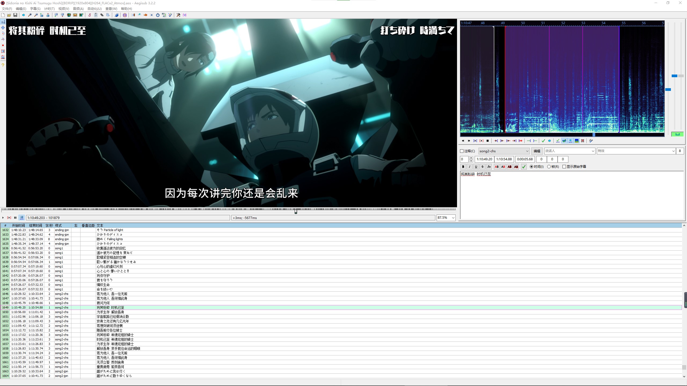Play the current audio selection
Viewport: 687px width, 386px height.
point(475,141)
